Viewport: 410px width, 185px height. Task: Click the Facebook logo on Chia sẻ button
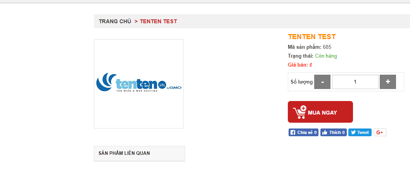293,132
